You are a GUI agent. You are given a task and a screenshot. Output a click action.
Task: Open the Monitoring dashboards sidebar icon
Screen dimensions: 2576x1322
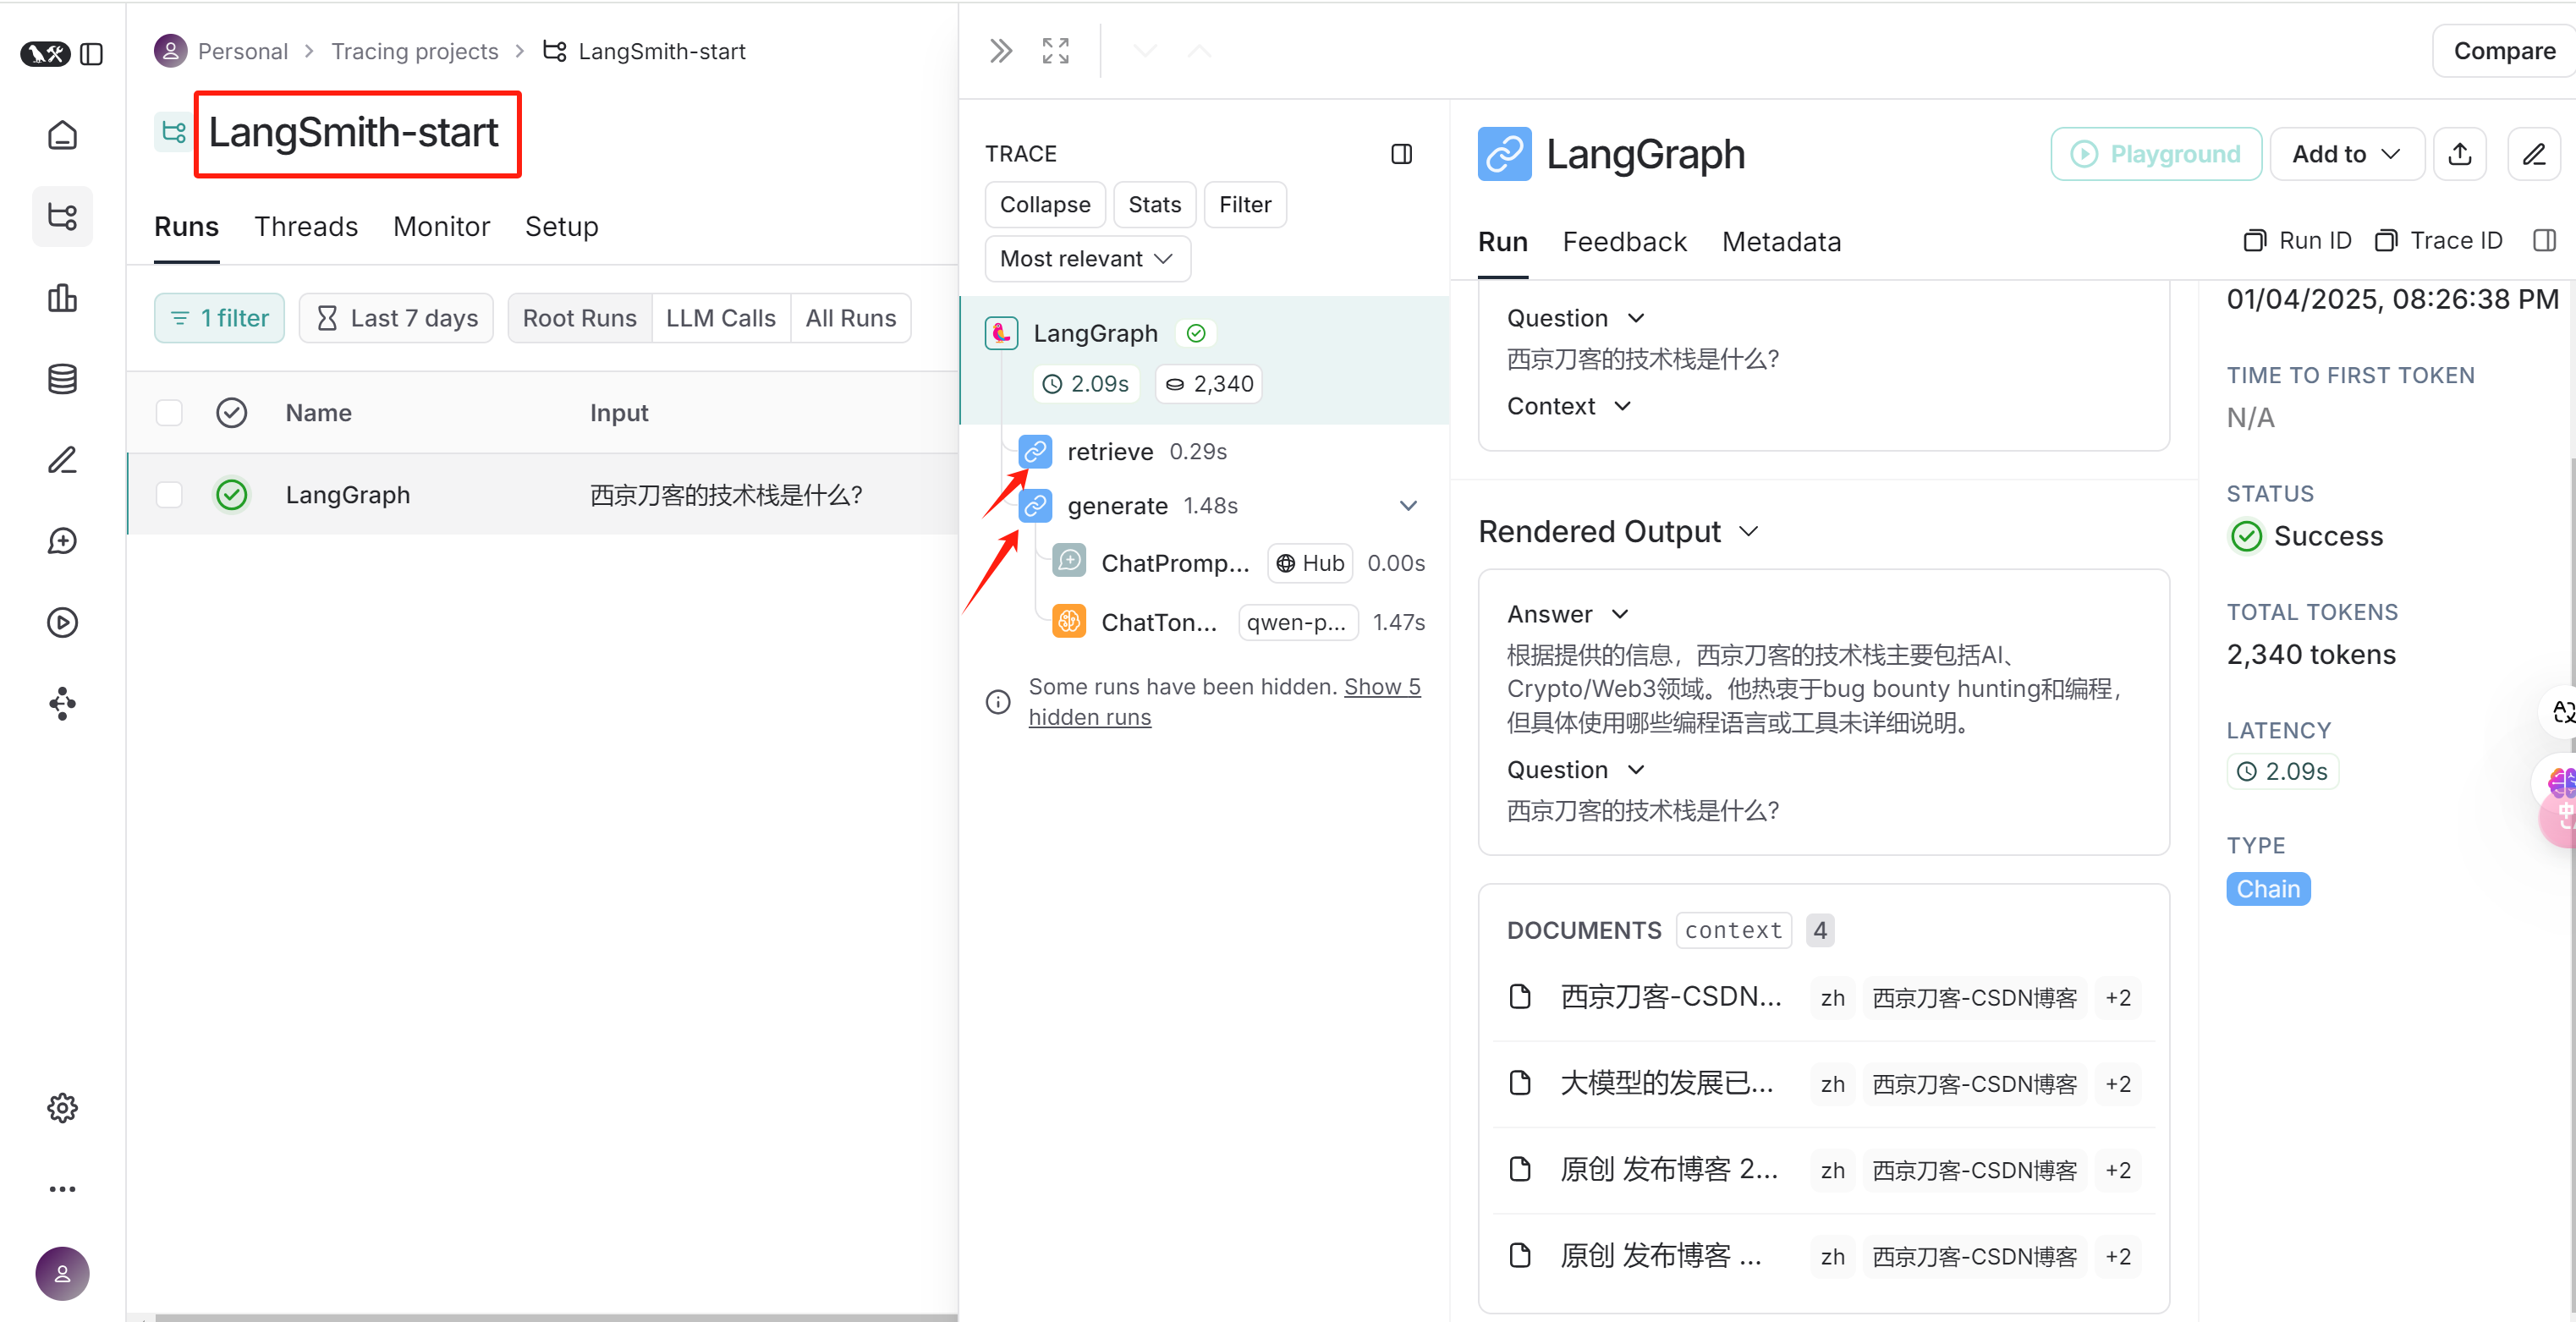[x=62, y=298]
